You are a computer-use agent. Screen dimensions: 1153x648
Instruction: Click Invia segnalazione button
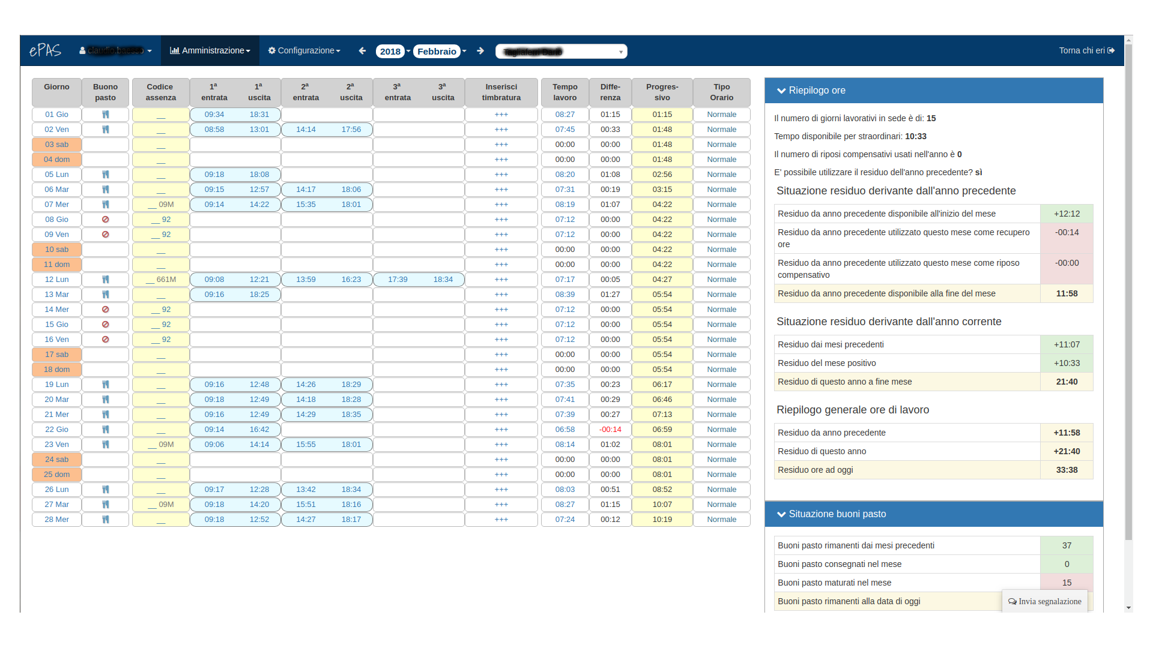(x=1045, y=601)
